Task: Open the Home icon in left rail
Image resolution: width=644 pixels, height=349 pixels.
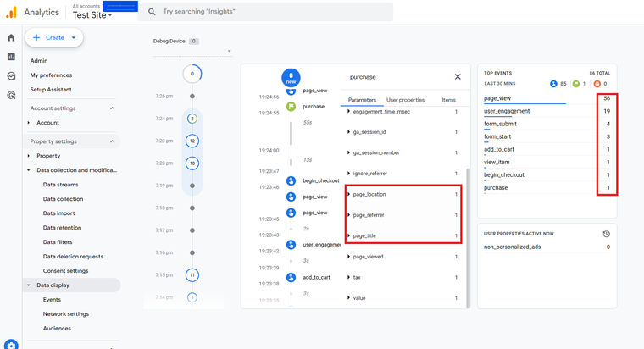Action: coord(11,38)
